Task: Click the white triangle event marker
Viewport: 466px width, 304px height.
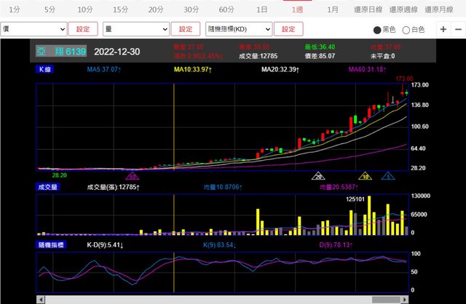Action: click(x=317, y=176)
